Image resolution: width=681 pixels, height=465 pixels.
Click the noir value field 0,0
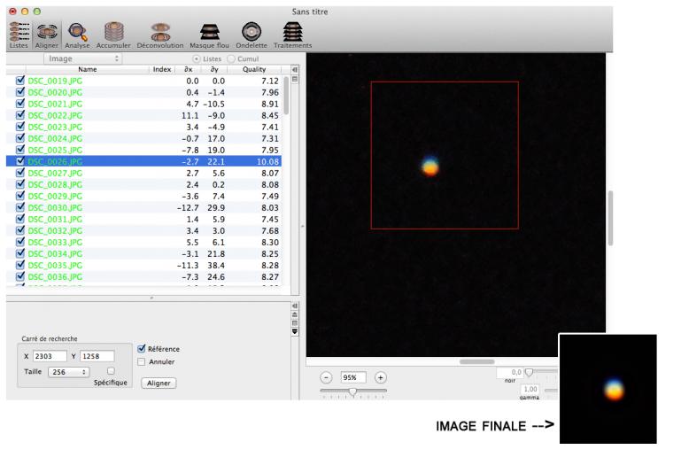(510, 372)
